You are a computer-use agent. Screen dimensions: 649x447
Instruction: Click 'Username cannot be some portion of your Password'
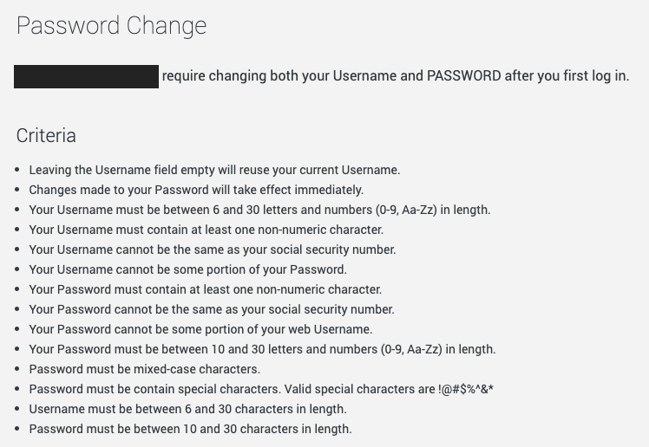(x=187, y=269)
